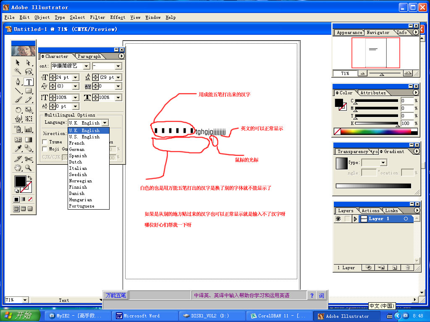Viewport: 430px width, 322px height.
Task: Open the font family dropdown arrow
Action: tap(87, 66)
